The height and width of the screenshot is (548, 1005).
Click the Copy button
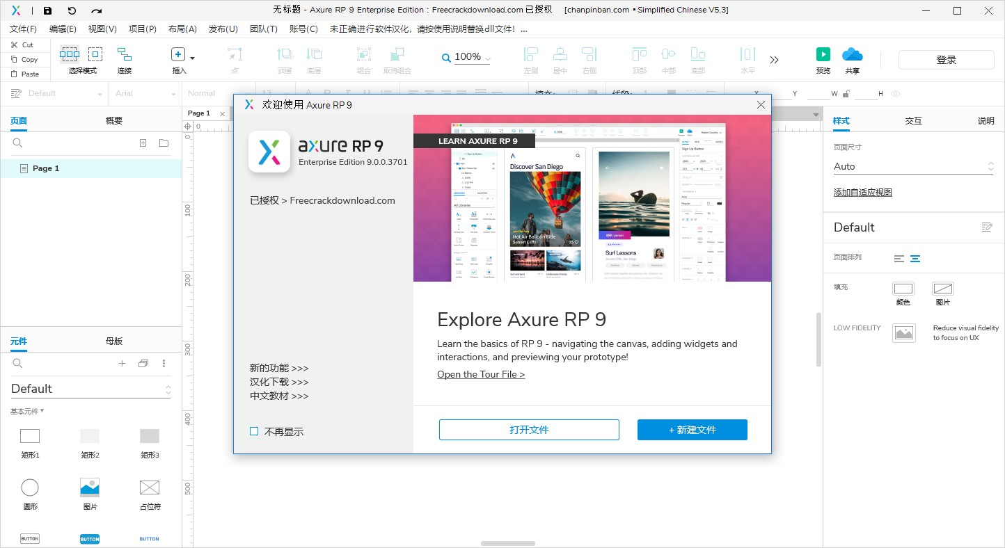(24, 59)
